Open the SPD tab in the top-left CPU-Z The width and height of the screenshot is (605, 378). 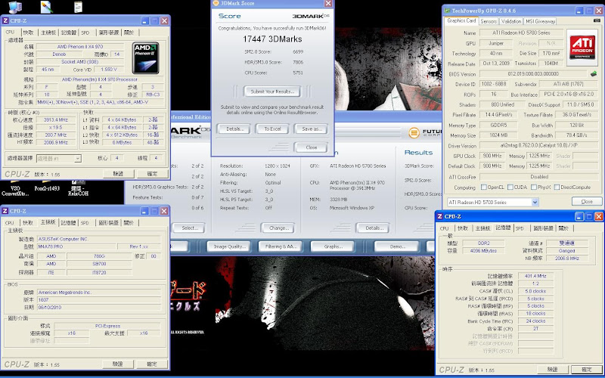(85, 33)
